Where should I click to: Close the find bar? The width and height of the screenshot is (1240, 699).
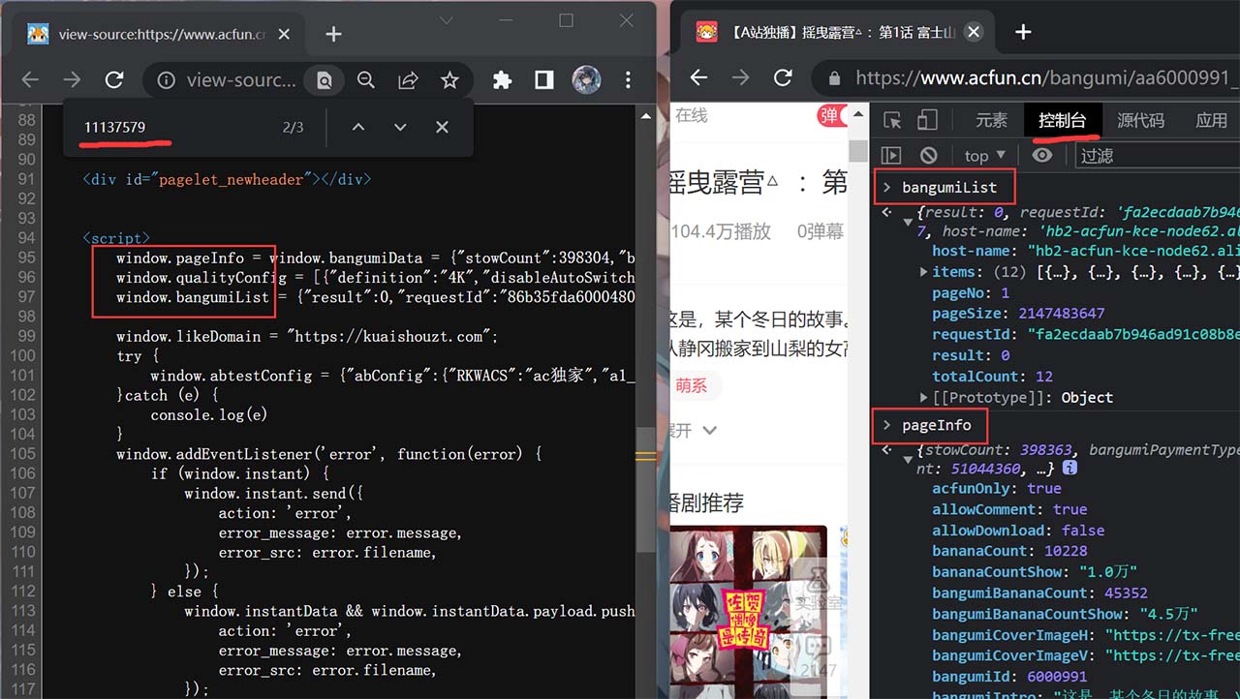coord(442,127)
